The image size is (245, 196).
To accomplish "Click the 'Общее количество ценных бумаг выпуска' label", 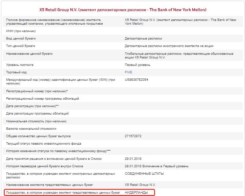I will click(x=38, y=136).
